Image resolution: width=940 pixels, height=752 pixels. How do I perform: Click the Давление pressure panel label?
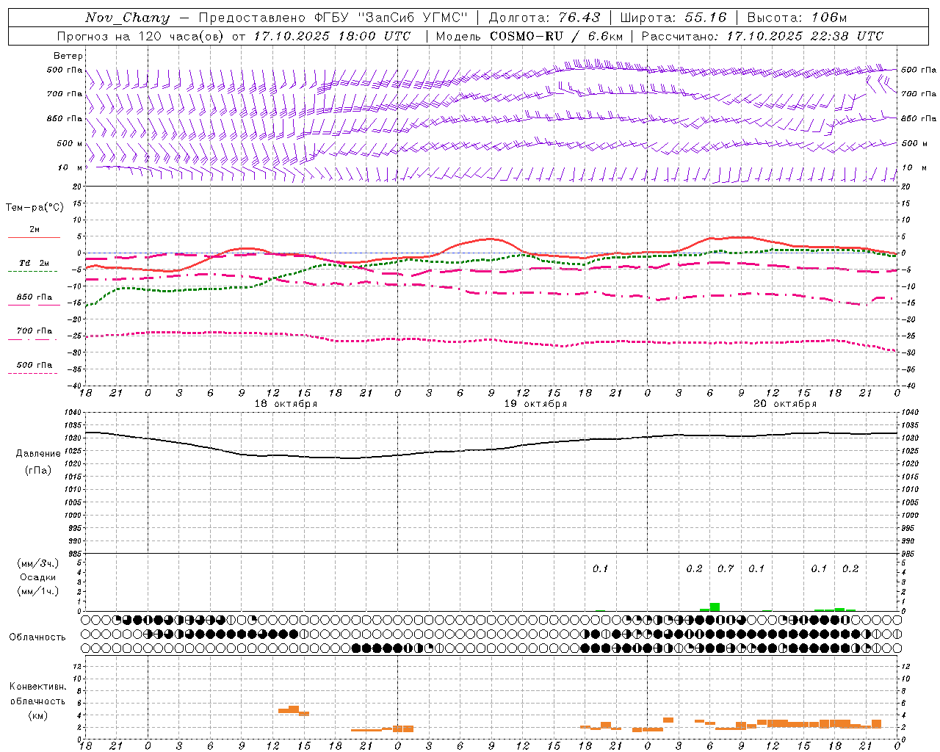point(38,454)
